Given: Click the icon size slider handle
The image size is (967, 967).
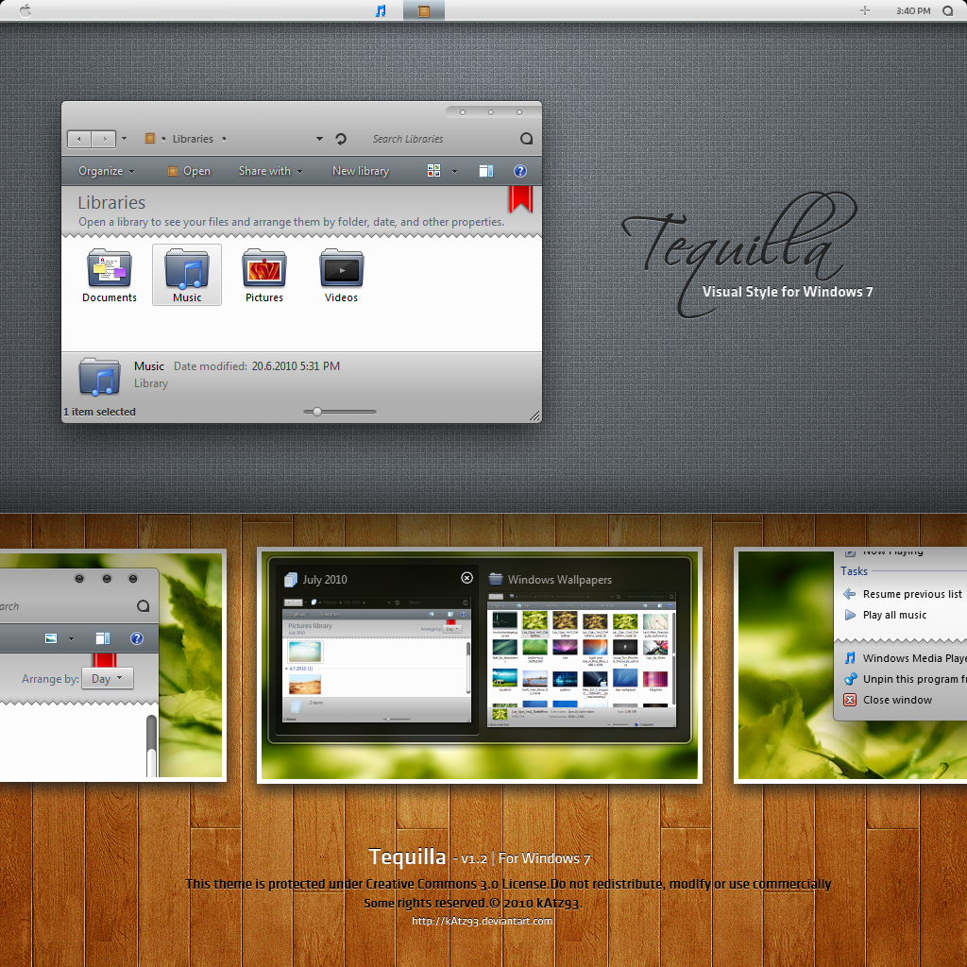Looking at the screenshot, I should 316,412.
